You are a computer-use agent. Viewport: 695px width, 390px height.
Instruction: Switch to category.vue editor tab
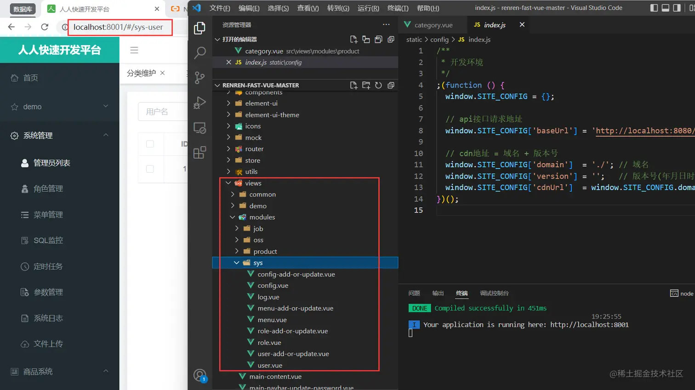pos(433,25)
